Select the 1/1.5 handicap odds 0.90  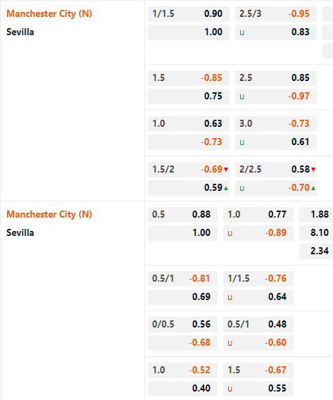tap(189, 14)
